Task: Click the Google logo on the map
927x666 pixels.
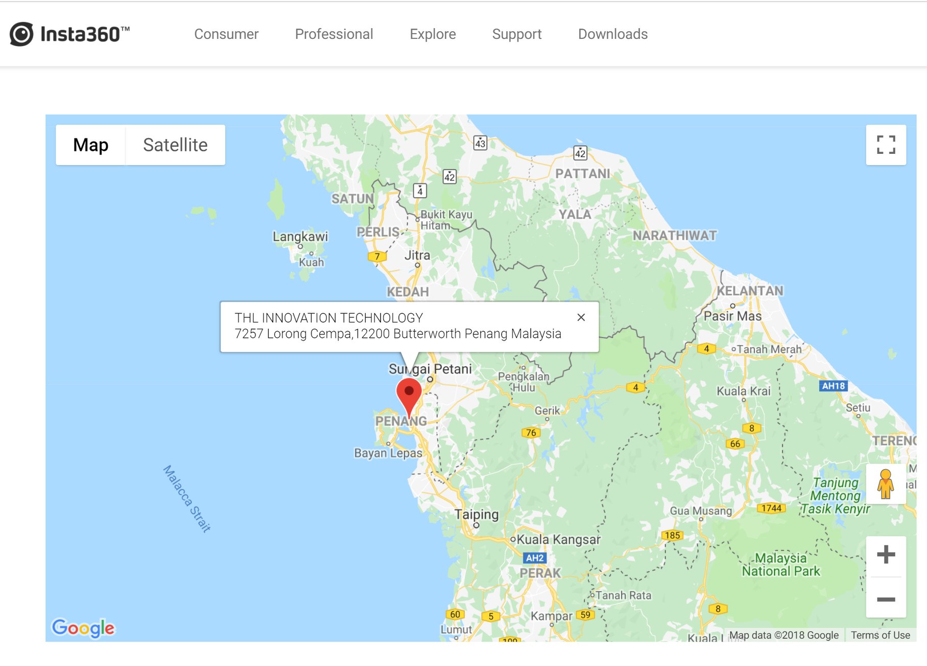Action: (x=83, y=628)
